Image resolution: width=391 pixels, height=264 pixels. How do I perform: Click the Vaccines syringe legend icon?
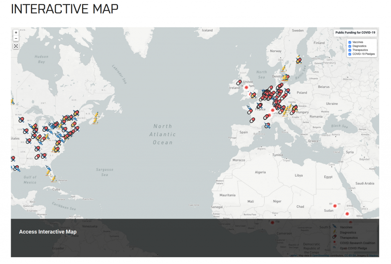point(334,227)
